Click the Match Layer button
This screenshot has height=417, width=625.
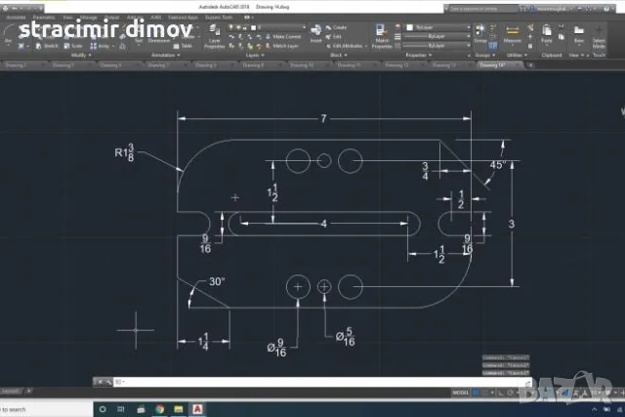click(x=282, y=46)
